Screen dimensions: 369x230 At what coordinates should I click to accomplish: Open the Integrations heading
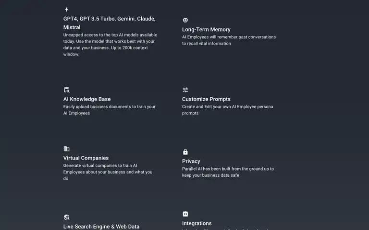click(197, 223)
